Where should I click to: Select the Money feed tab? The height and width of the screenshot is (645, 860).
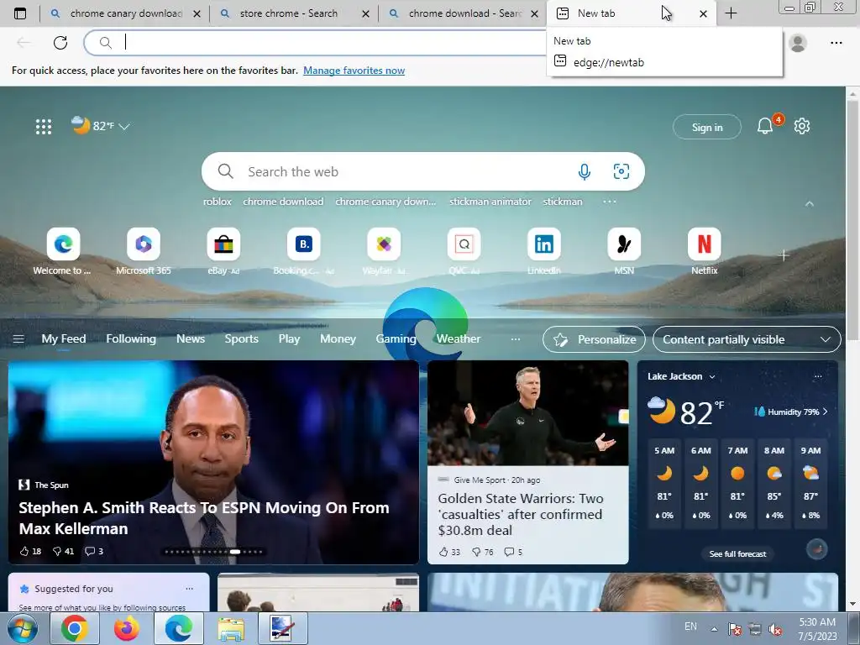(338, 339)
